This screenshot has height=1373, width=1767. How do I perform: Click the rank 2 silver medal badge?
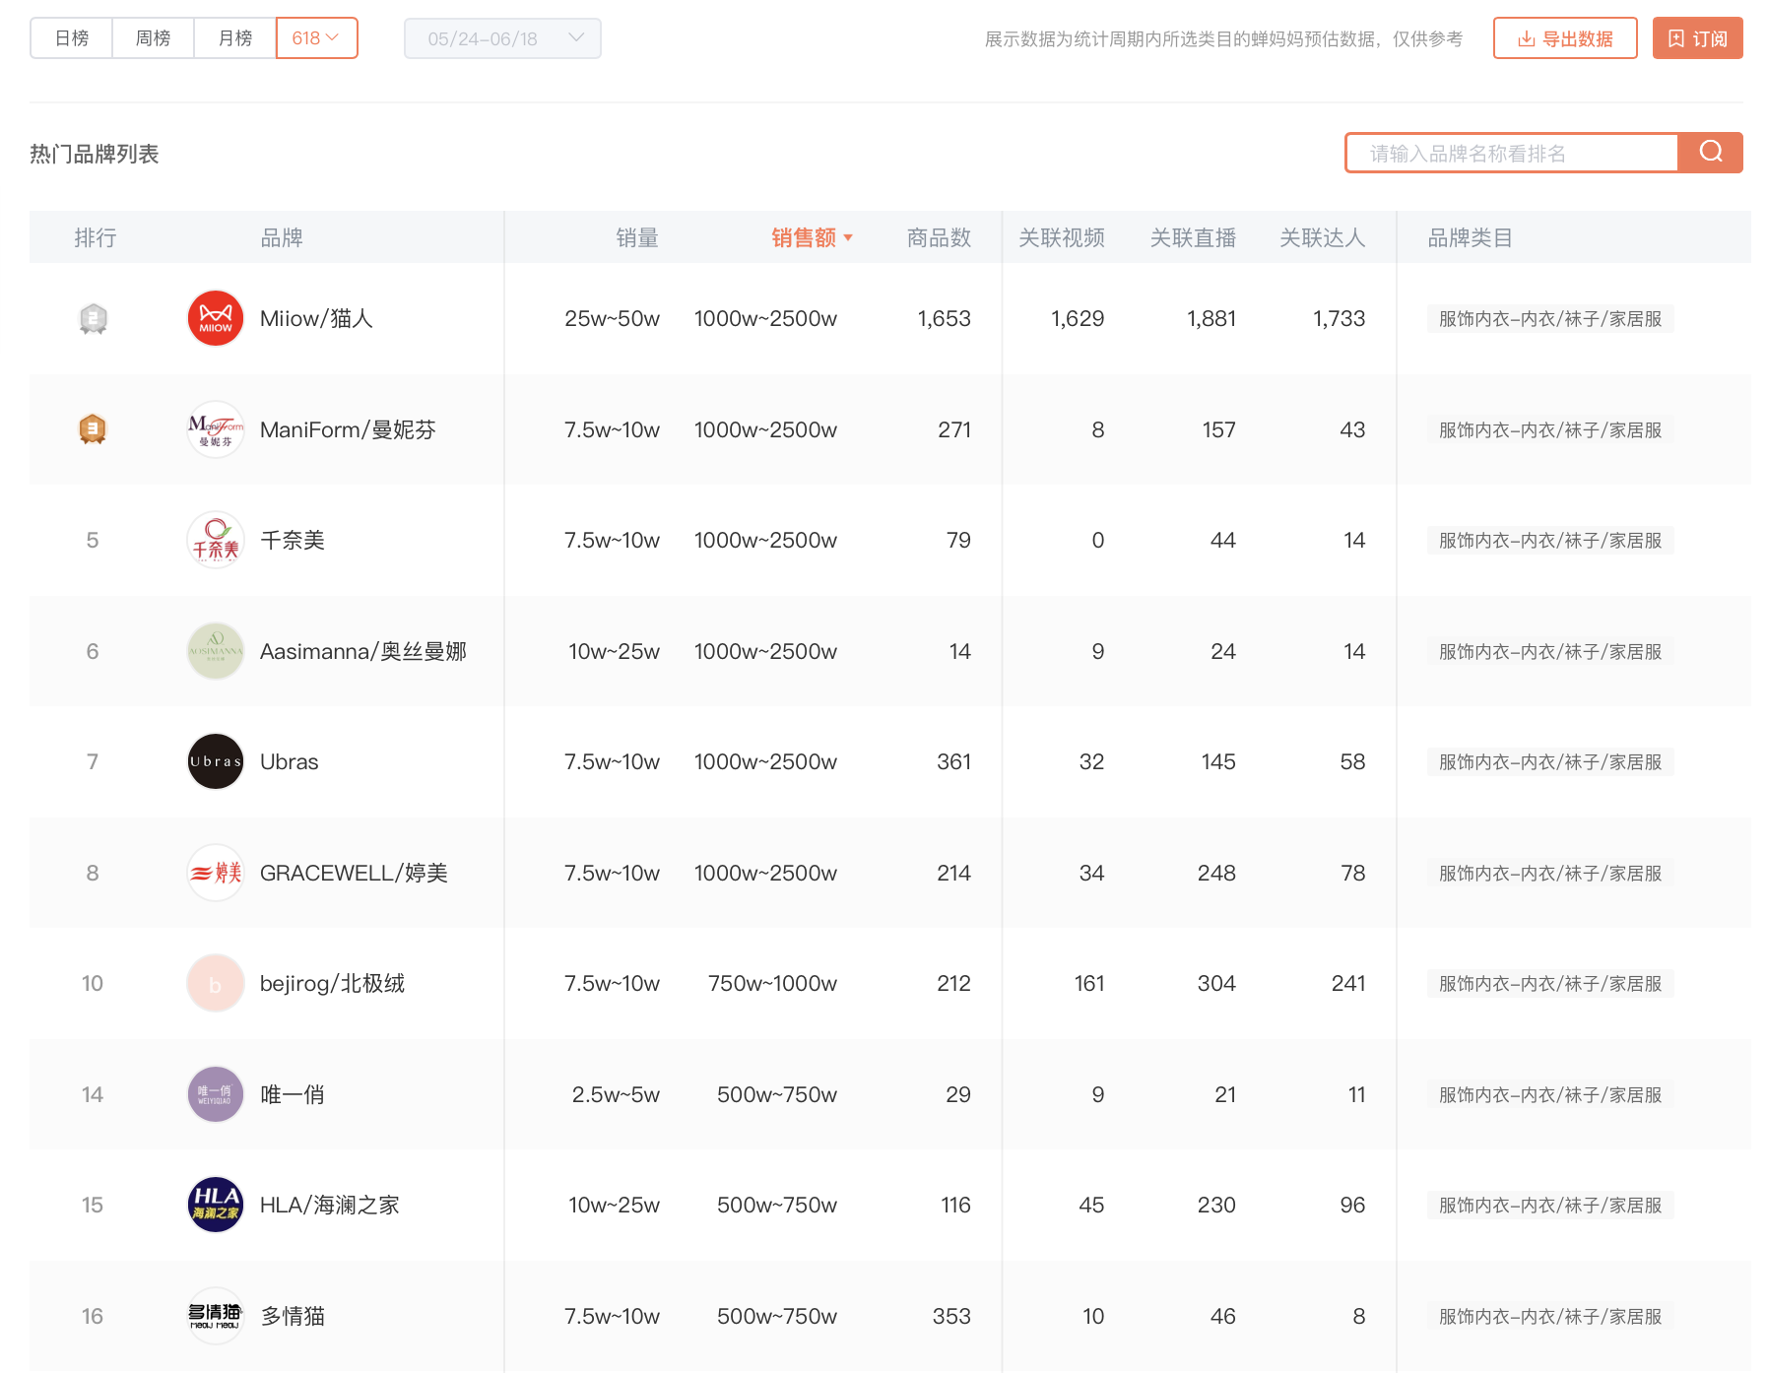click(93, 318)
